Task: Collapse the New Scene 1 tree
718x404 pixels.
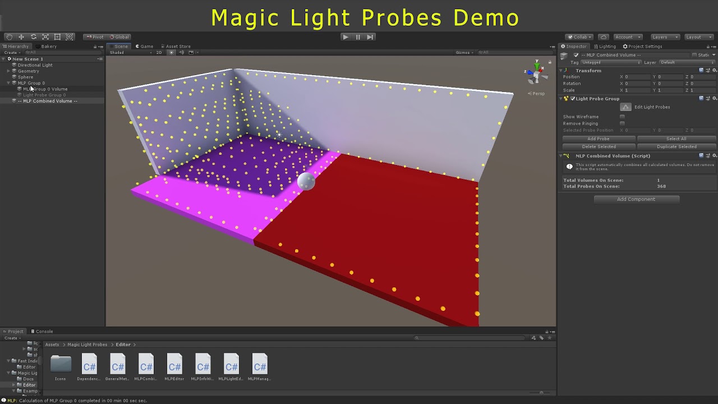Action: [3, 59]
